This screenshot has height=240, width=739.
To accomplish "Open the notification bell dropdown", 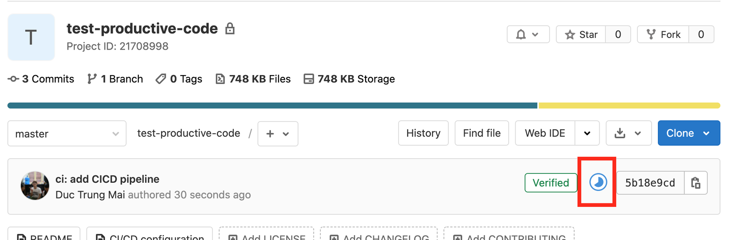I will point(528,34).
